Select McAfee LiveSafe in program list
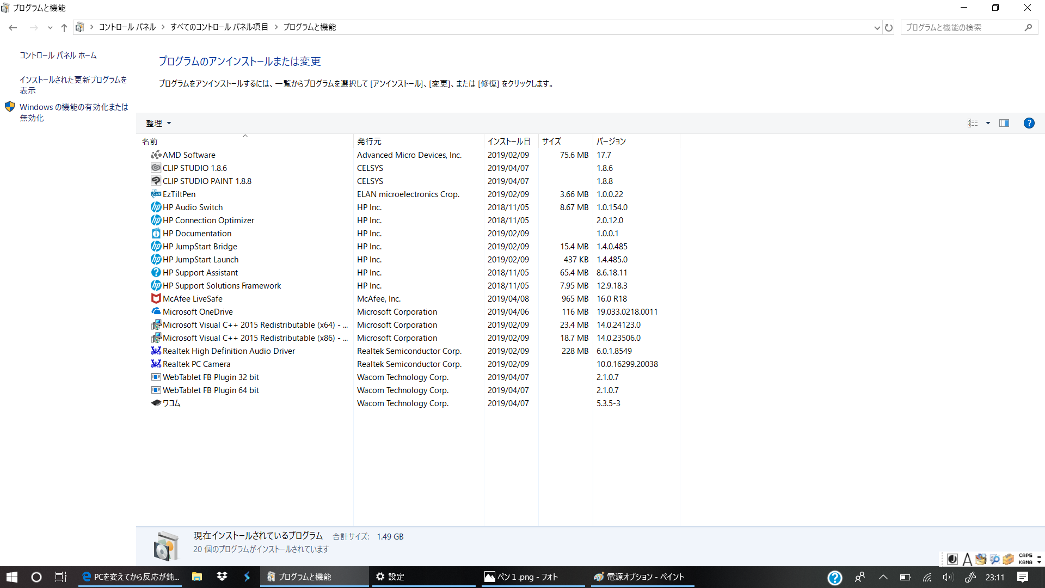Image resolution: width=1045 pixels, height=588 pixels. pos(192,299)
